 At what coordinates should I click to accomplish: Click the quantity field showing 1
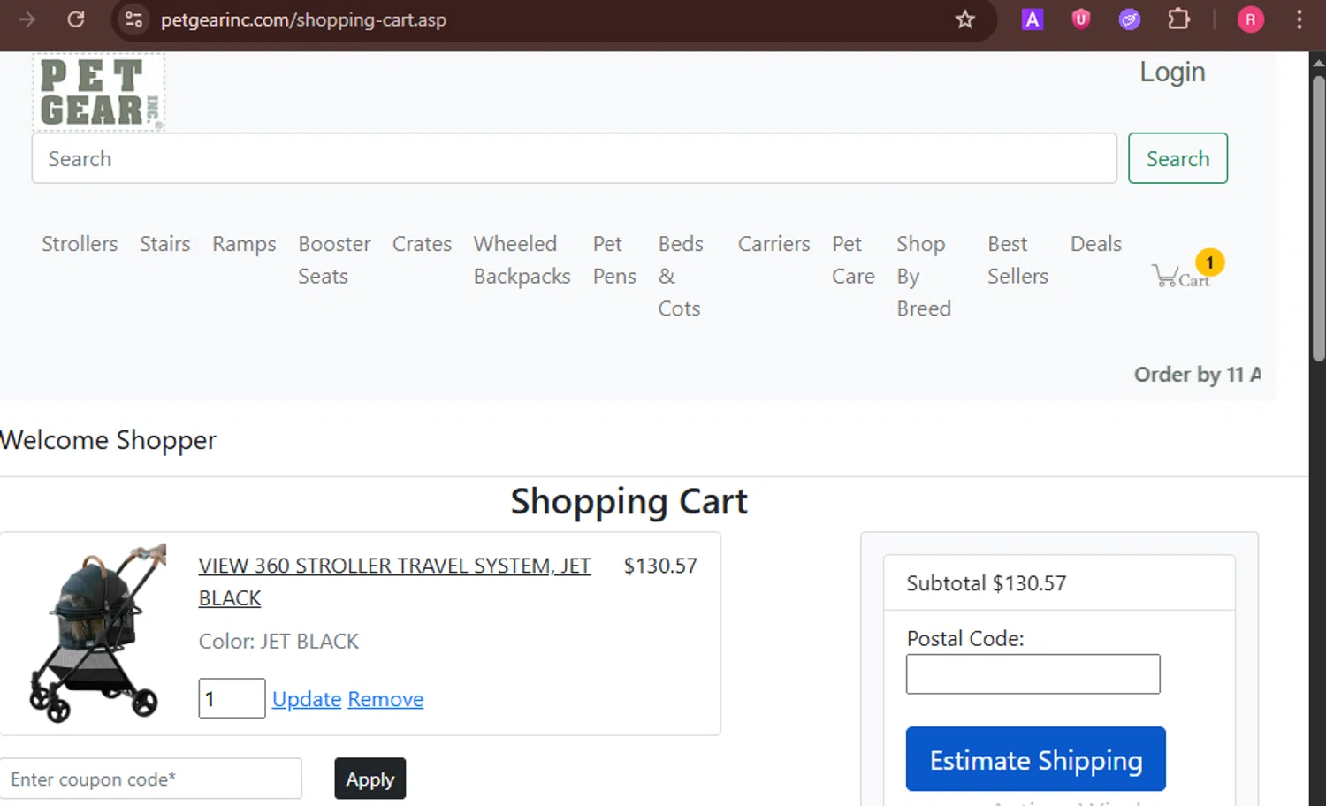(232, 698)
